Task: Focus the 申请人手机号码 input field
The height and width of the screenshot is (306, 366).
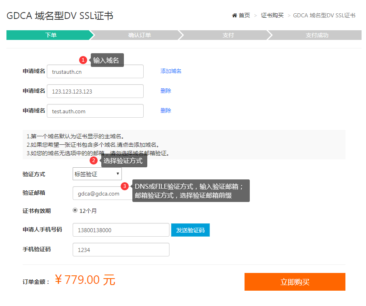Action: point(121,230)
